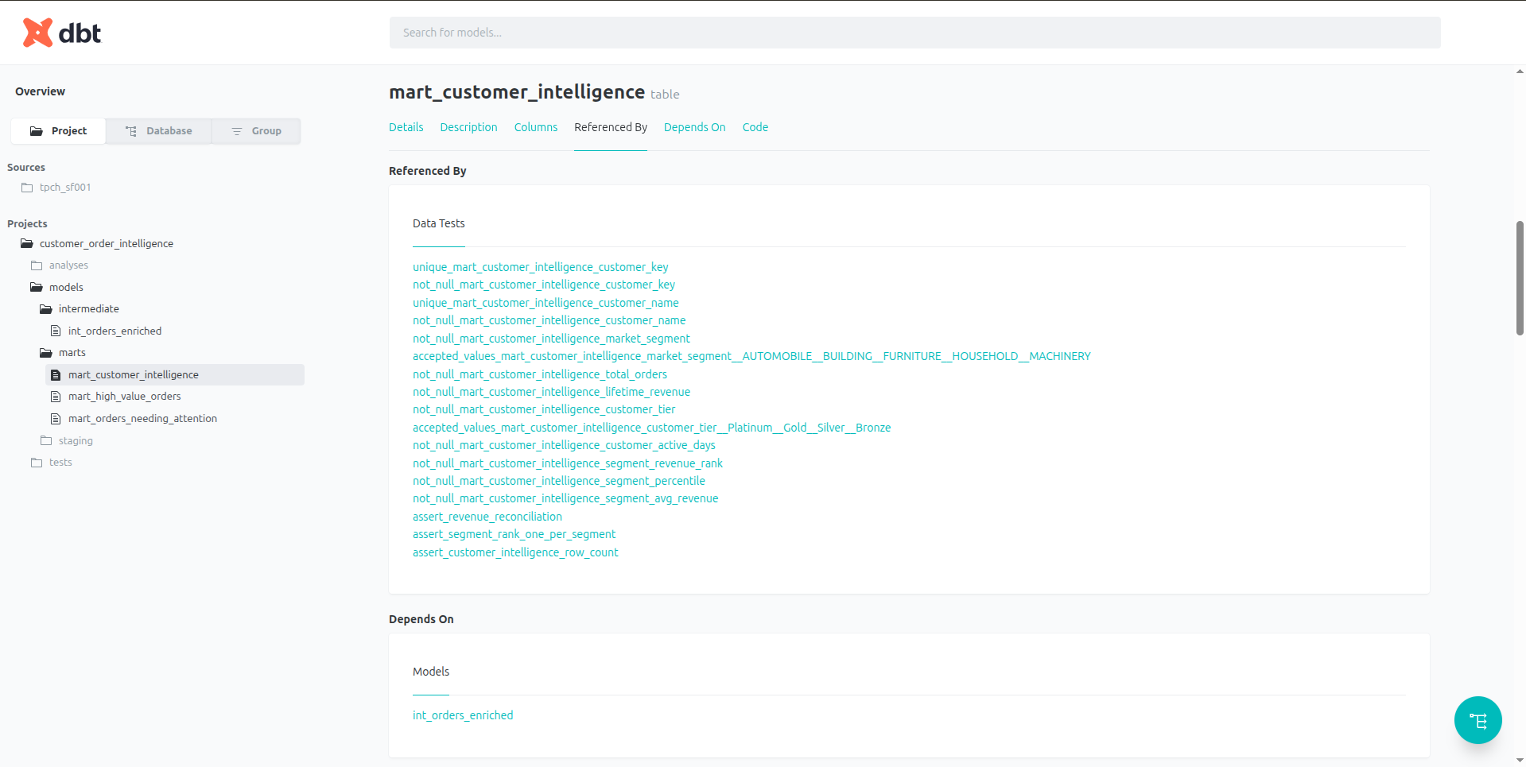1526x767 pixels.
Task: Select the Data Tests sub-tab
Action: 439,223
